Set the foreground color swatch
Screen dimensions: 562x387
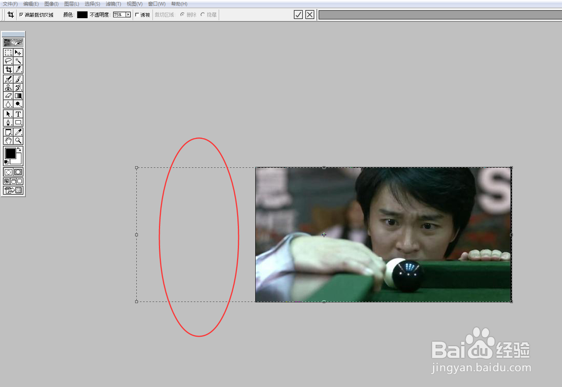coord(10,153)
